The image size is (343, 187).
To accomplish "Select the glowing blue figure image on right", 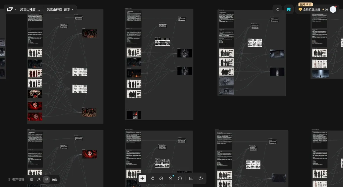I will click(320, 74).
